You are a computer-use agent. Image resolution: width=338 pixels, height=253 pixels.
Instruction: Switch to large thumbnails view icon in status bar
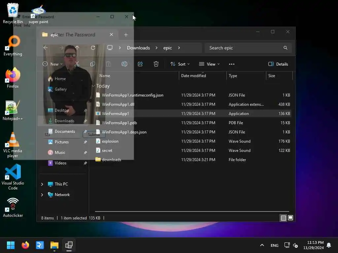(x=290, y=218)
